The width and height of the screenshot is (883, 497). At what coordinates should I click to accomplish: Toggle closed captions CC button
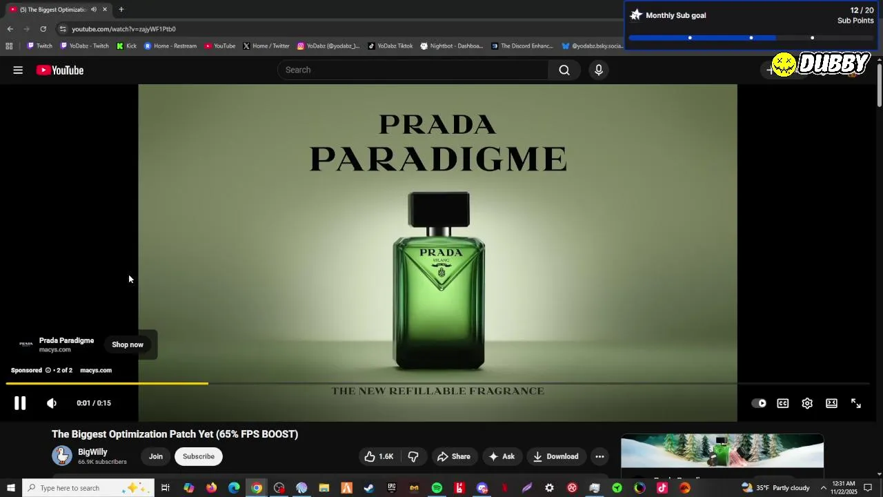tap(783, 403)
